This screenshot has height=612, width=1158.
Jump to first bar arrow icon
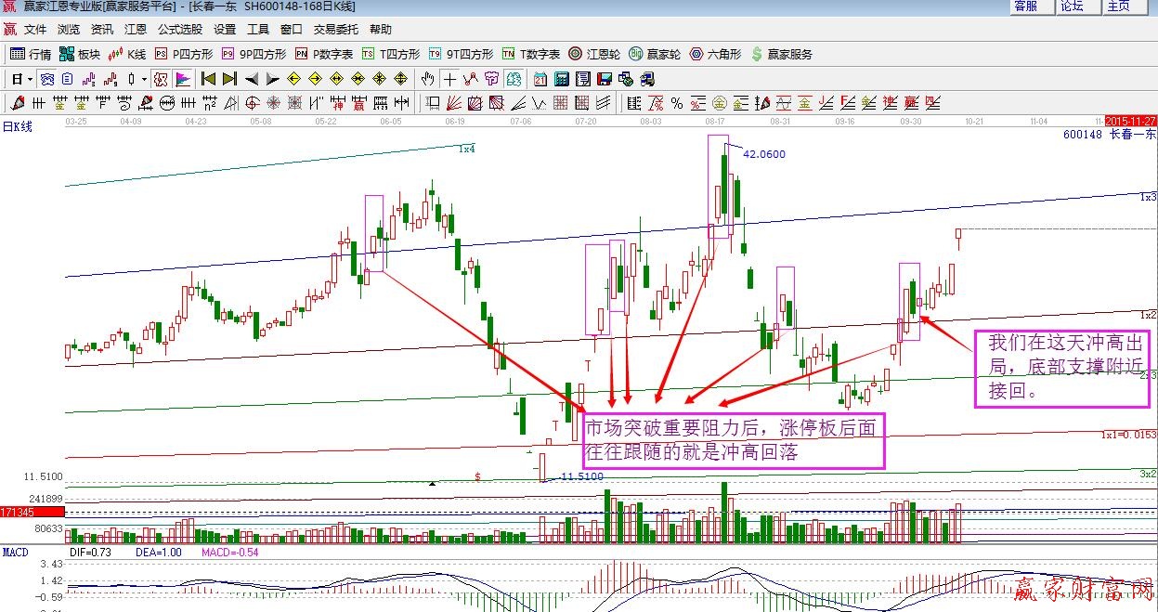click(208, 79)
